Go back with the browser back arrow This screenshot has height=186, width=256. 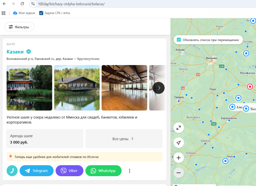click(4, 4)
